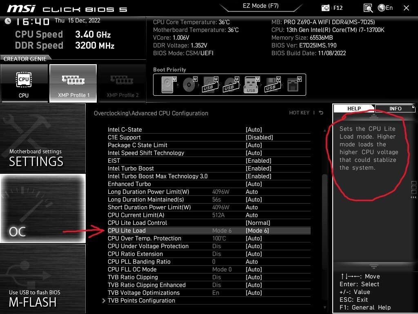Open the HOT KEY list
Screen dimensions: 418x314
click(x=299, y=113)
